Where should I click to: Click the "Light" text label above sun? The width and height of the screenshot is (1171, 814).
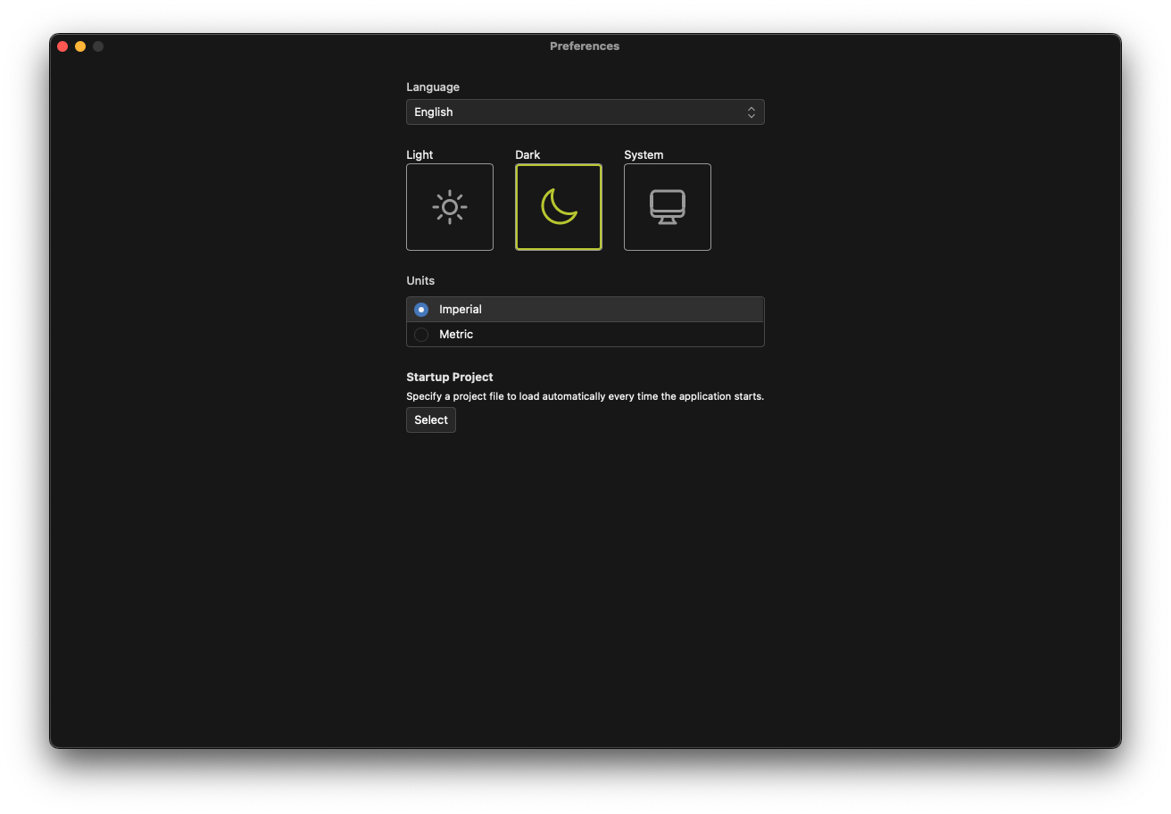point(419,155)
